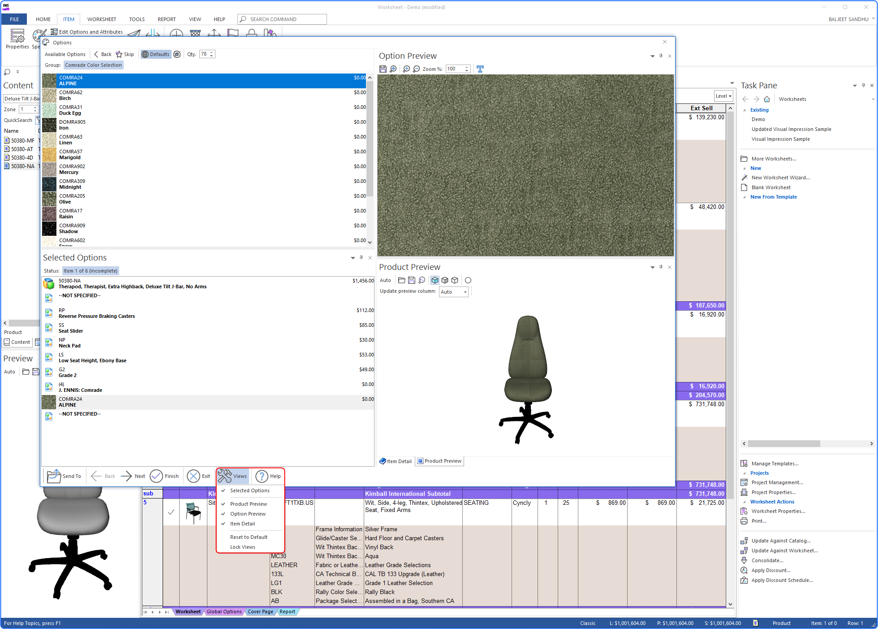The image size is (878, 629).
Task: Choose Reset to Default in Views menu
Action: 249,537
